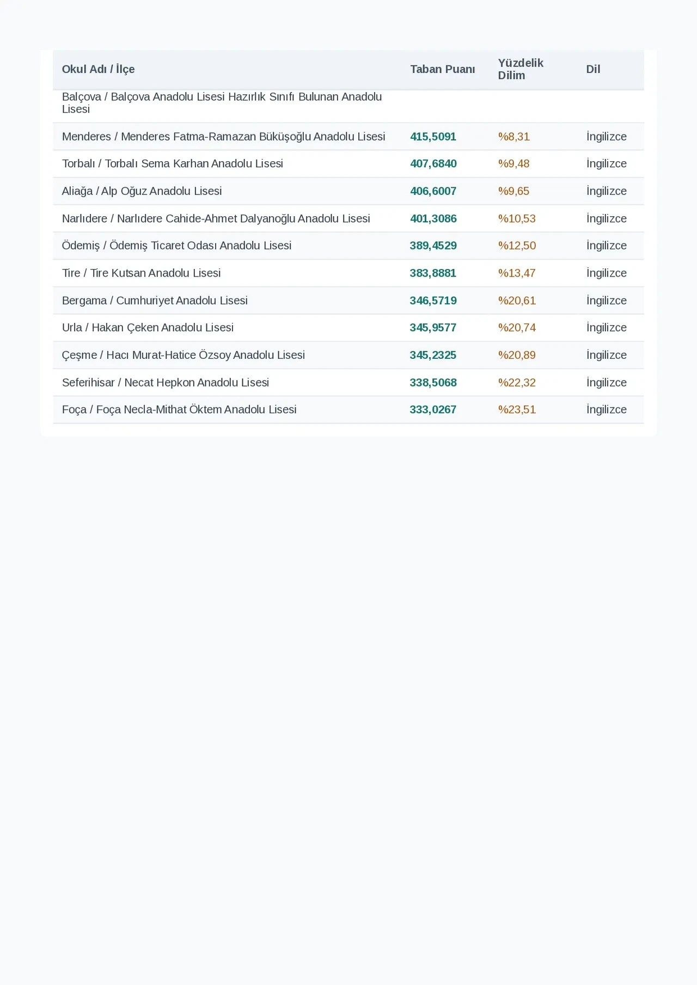Click the Okul Adı / İlçe column header

coord(98,69)
